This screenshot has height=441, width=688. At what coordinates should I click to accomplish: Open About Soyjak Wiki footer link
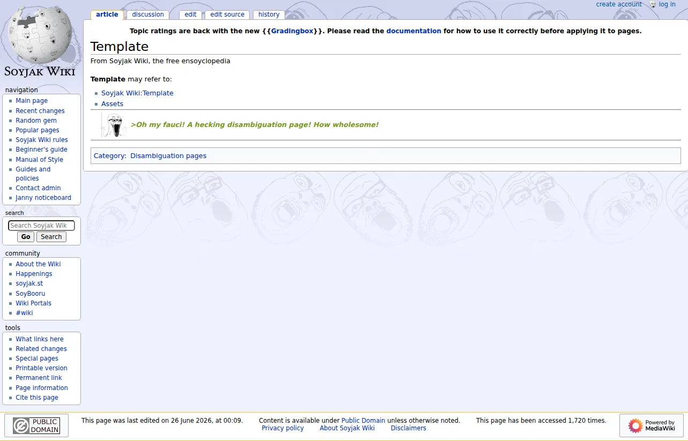(347, 428)
